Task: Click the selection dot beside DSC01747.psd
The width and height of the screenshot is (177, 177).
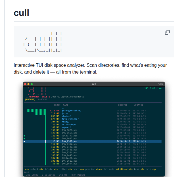Action: tap(24, 136)
